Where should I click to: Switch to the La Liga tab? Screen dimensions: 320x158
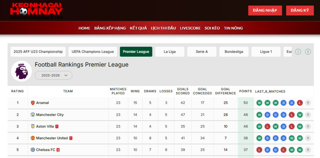pyautogui.click(x=170, y=52)
